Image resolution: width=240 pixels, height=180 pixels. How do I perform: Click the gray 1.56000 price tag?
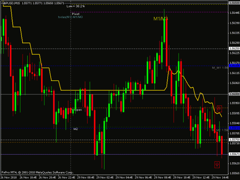[234, 94]
